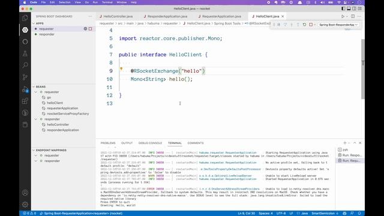Open the customize layout icon in title bar
This screenshot has width=384, height=216.
(360, 8)
